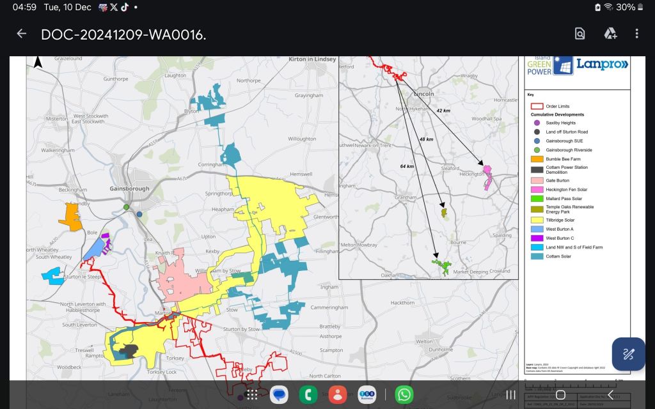This screenshot has width=655, height=409.
Task: Open the green Phone app
Action: pyautogui.click(x=309, y=394)
